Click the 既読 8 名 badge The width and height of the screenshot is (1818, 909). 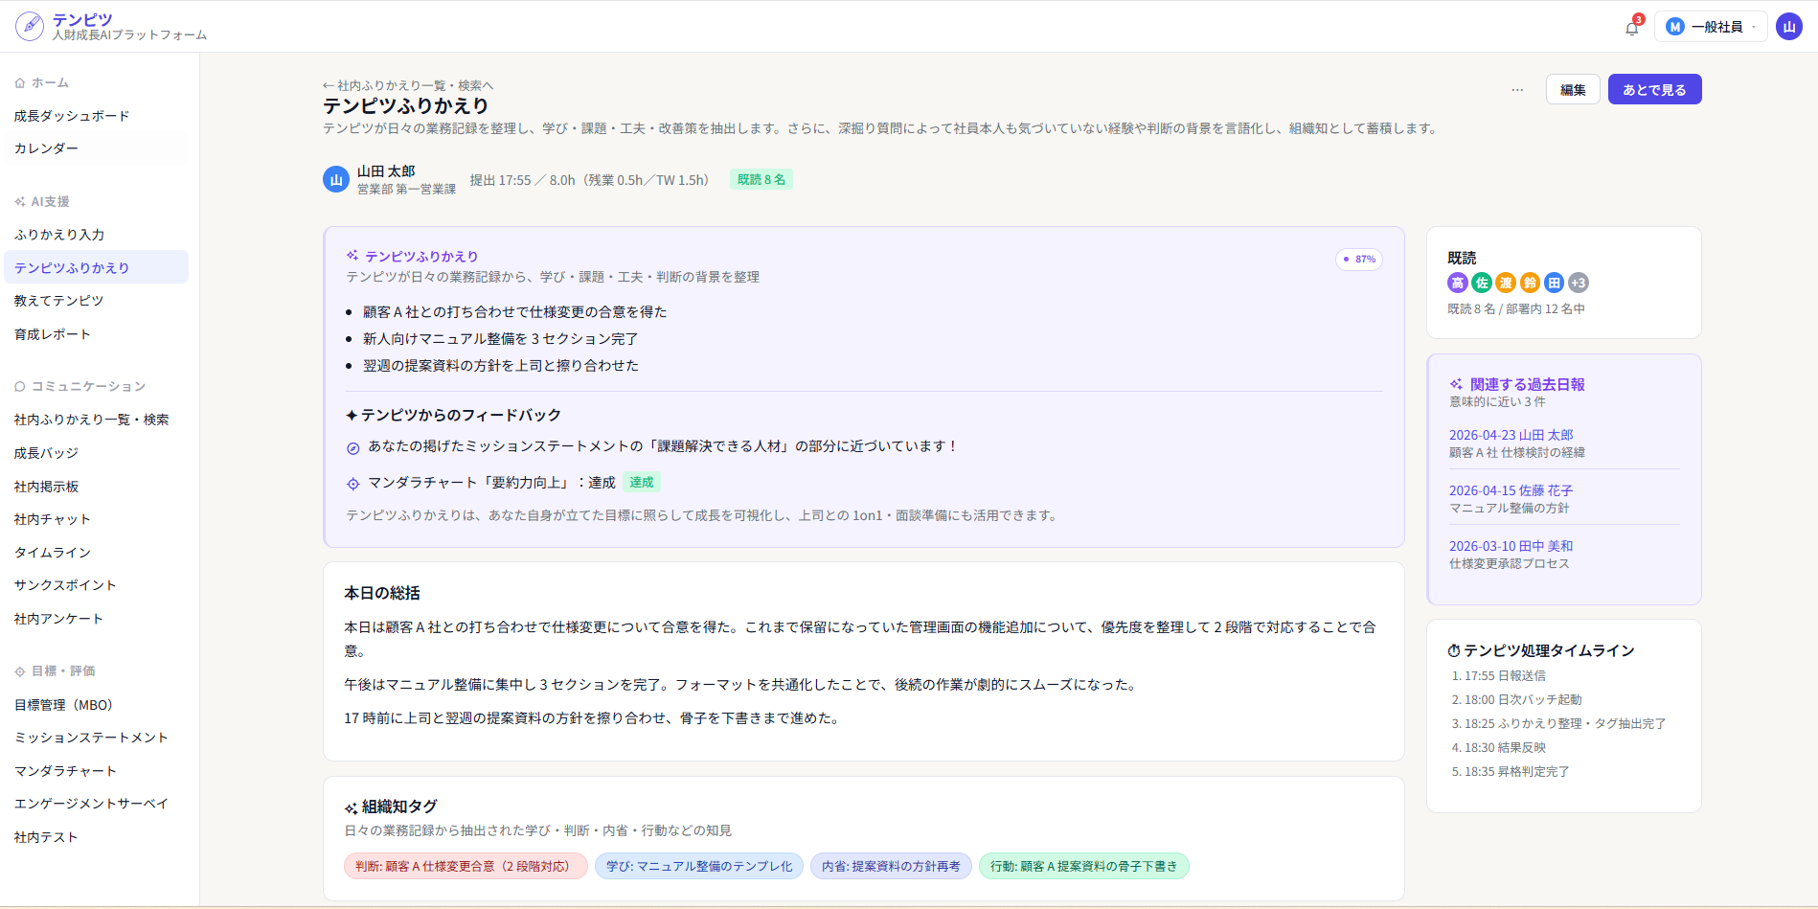pyautogui.click(x=761, y=179)
